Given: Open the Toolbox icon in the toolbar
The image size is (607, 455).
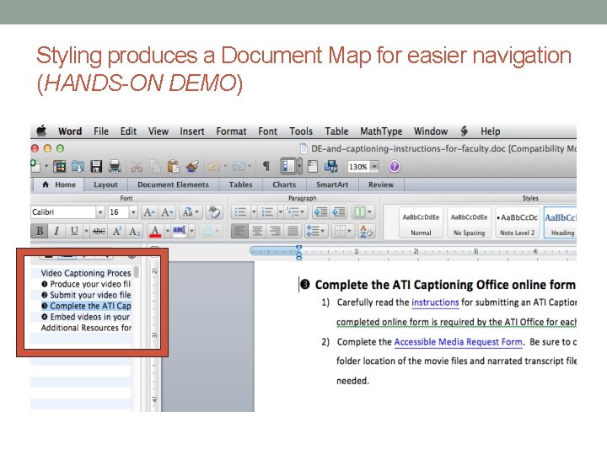Looking at the screenshot, I should 313,166.
